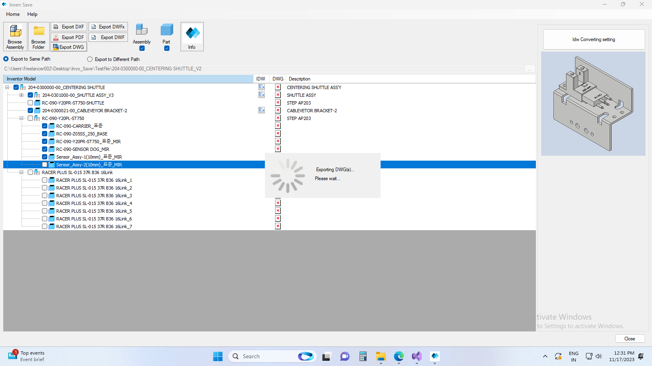
Task: Click the path browse ellipsis button
Action: [530, 69]
